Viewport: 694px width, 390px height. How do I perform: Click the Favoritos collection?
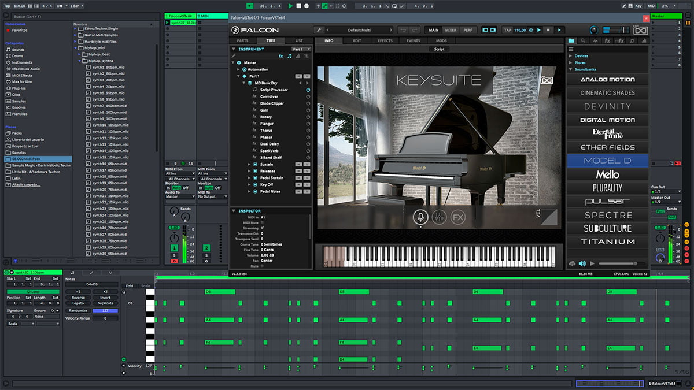pos(20,30)
